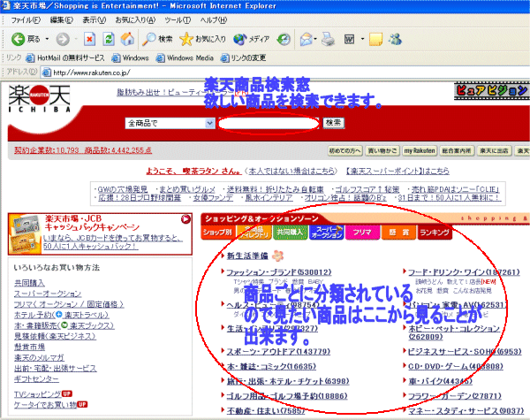Open the ビジネスサービス・SOHO category link

click(465, 352)
